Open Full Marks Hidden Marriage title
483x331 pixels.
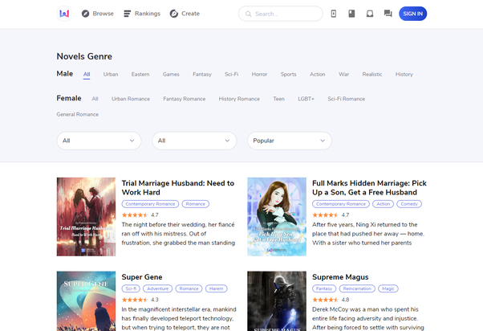(x=369, y=187)
